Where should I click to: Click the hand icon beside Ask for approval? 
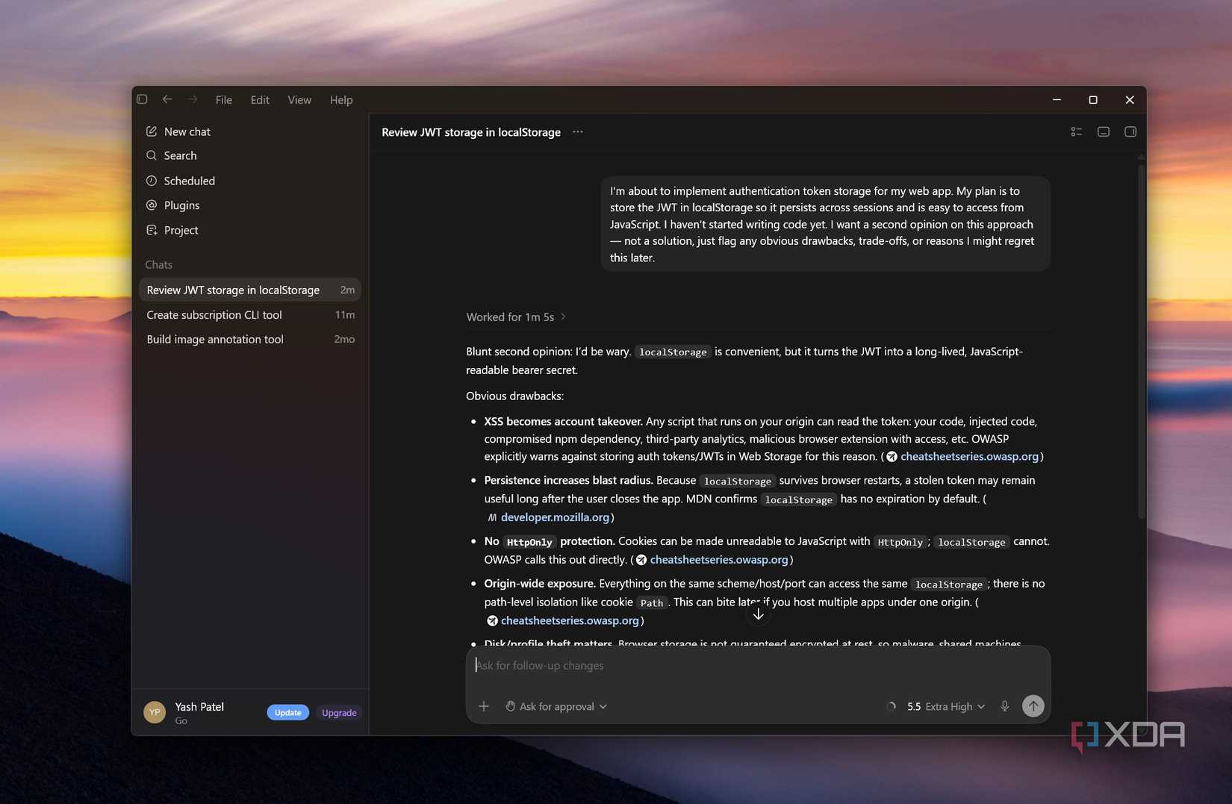pos(511,706)
